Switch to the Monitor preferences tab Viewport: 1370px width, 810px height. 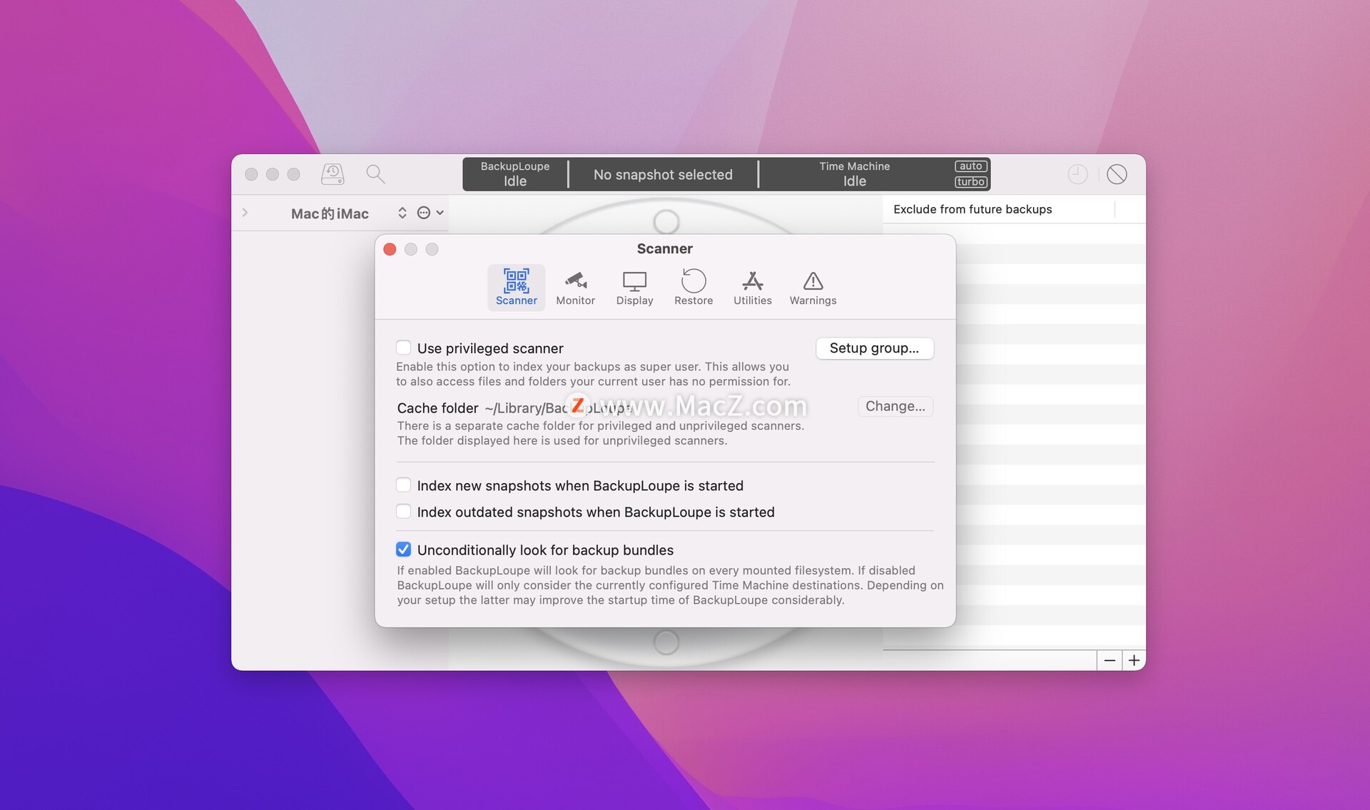575,287
